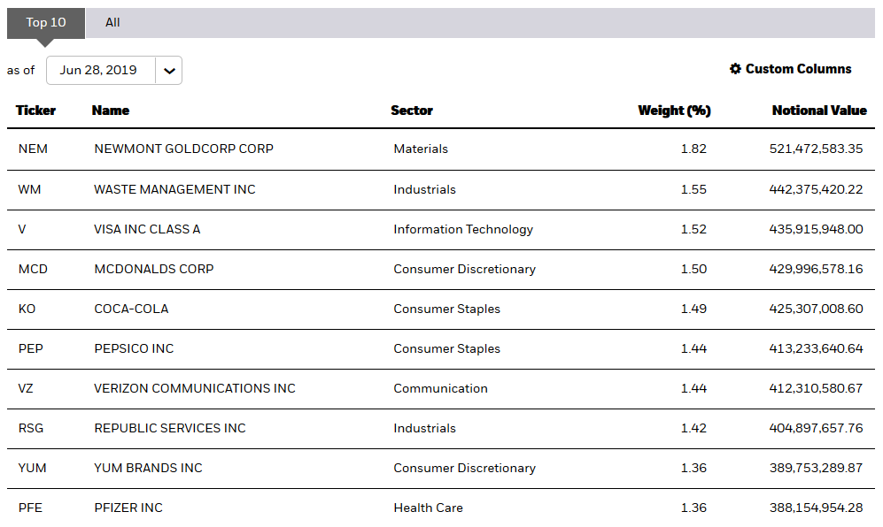
Task: Sort by the Ticker column header
Action: tap(35, 111)
